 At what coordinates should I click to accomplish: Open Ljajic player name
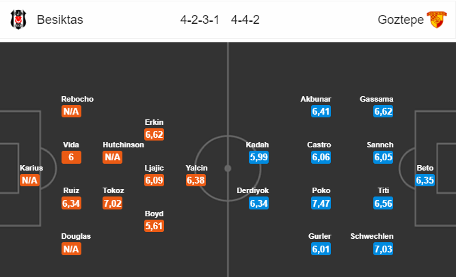tap(154, 168)
